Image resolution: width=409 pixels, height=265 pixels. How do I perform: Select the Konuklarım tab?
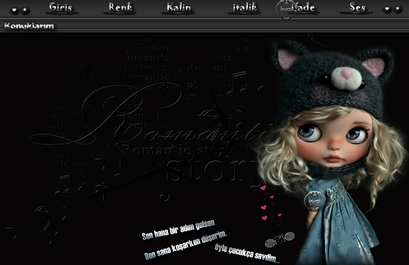(29, 26)
